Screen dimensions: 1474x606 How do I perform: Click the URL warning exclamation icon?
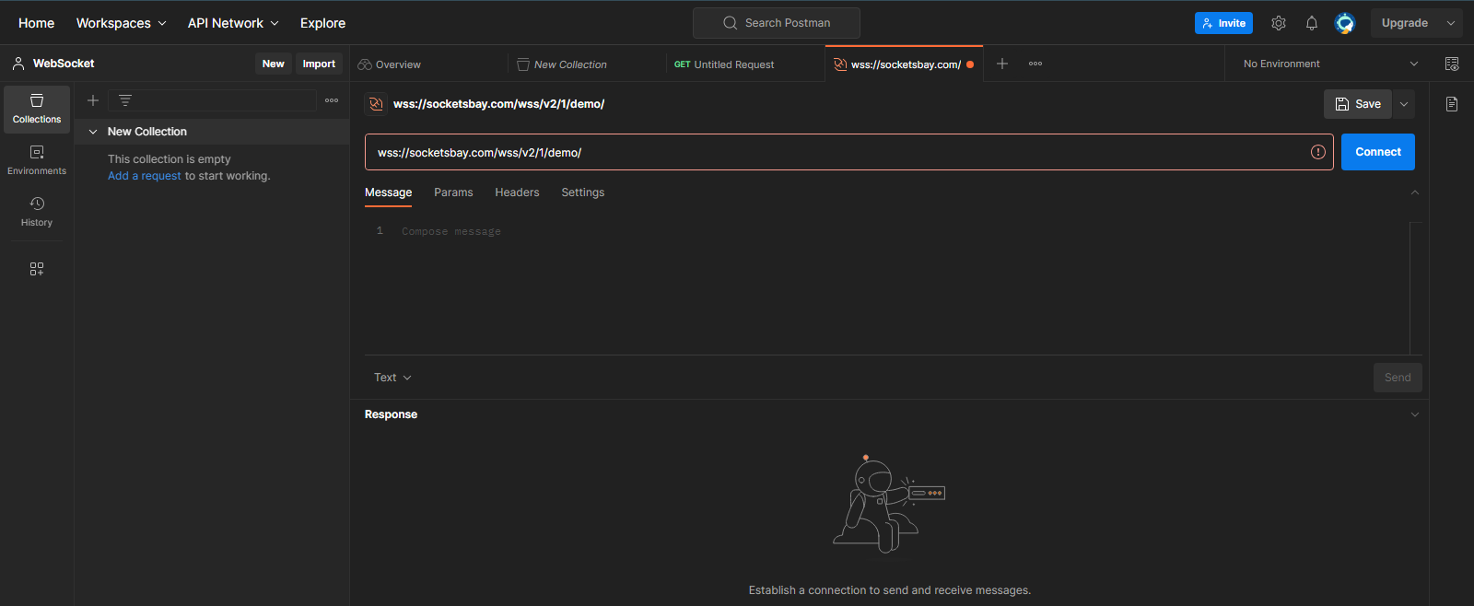pos(1318,152)
